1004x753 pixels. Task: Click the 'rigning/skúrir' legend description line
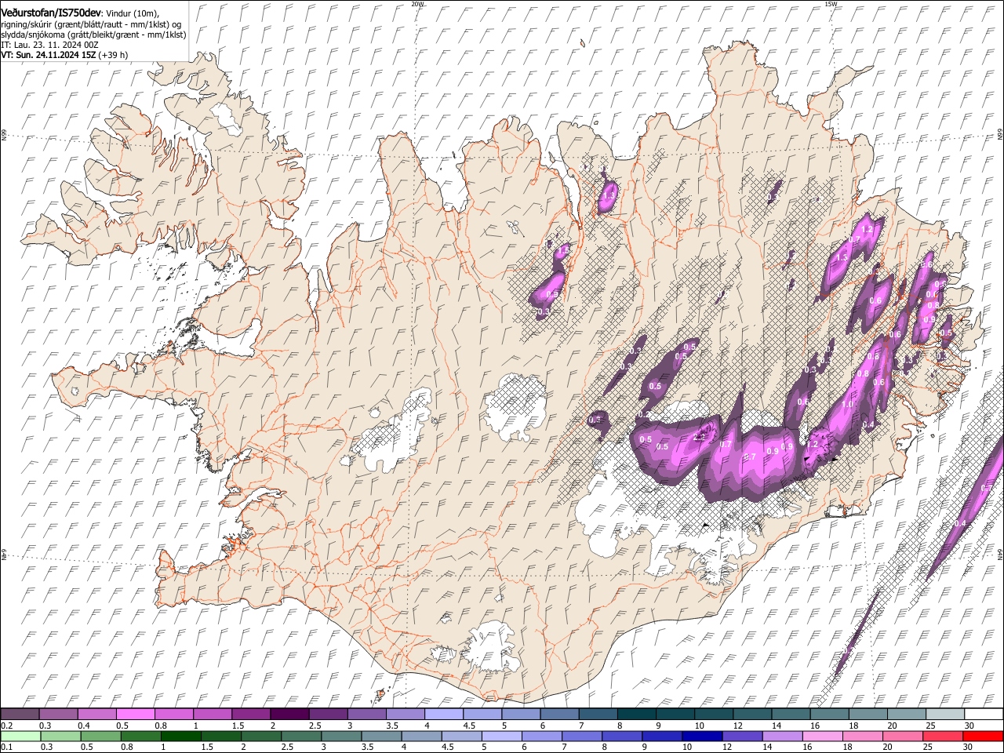tap(91, 24)
